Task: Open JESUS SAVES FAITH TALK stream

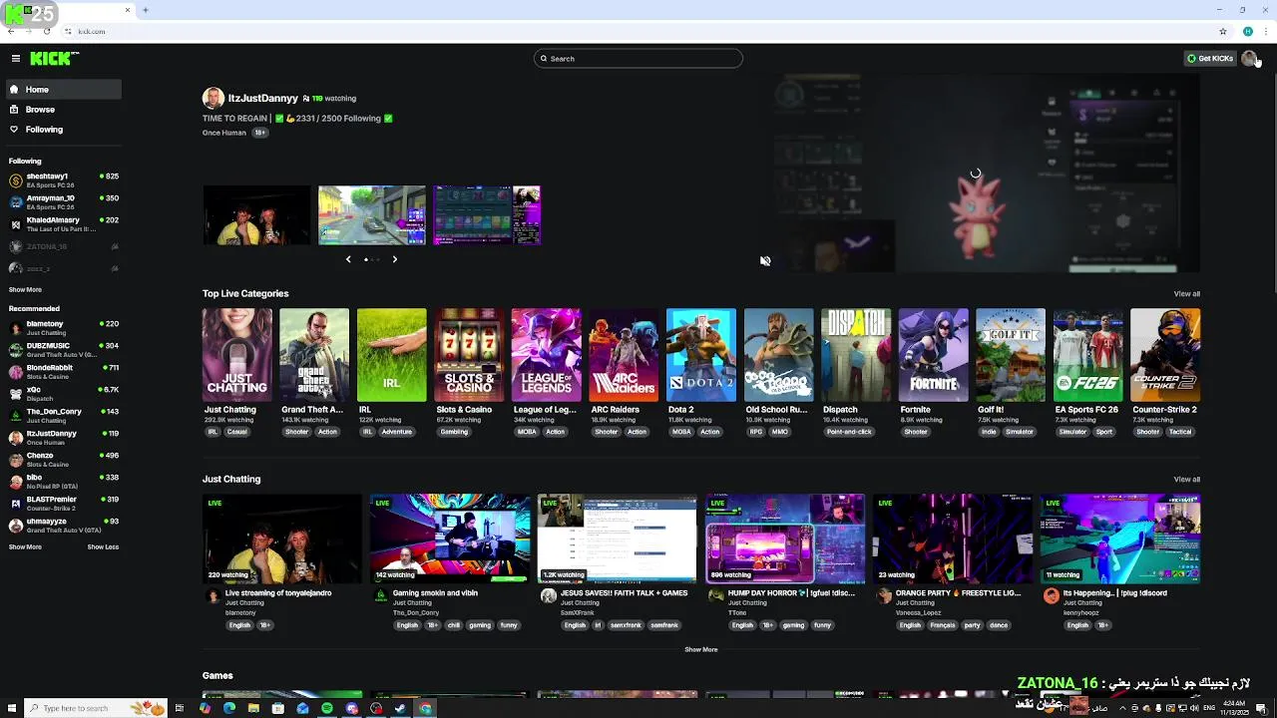Action: [x=618, y=538]
